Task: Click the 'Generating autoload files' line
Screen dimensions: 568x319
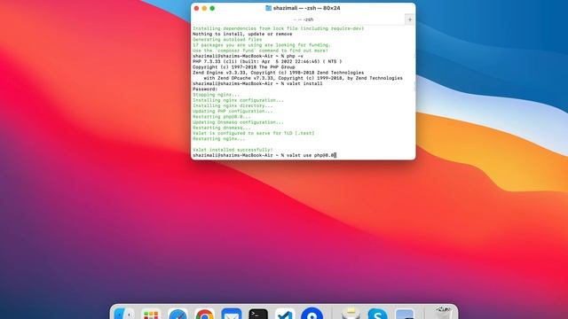Action: click(x=227, y=39)
